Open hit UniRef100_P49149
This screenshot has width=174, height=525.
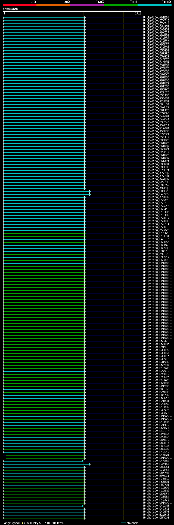pos(156,452)
